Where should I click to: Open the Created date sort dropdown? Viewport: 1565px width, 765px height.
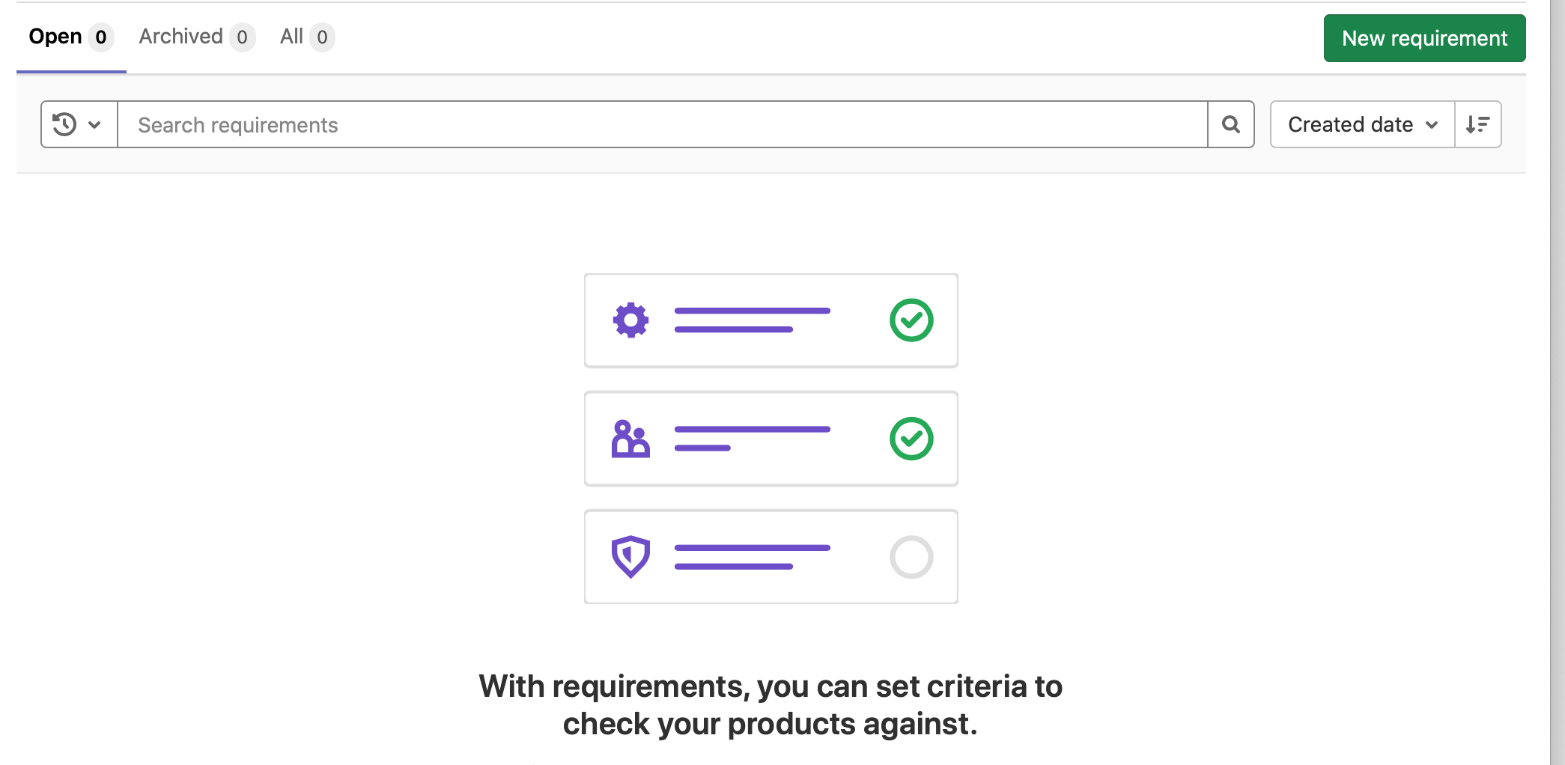coord(1350,124)
